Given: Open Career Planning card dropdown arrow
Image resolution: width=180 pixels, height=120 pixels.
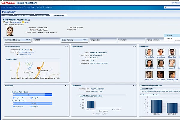Looking at the screenshot, I should coord(84,40).
